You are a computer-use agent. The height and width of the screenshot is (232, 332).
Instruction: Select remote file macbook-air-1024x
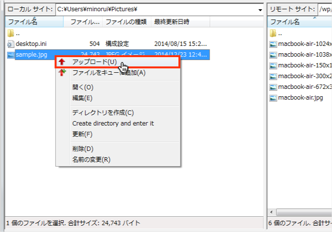pos(305,44)
